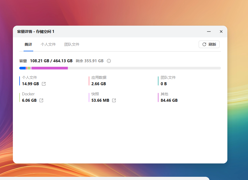The width and height of the screenshot is (248, 180).
Task: Minimize the capacity details window
Action: point(209,32)
